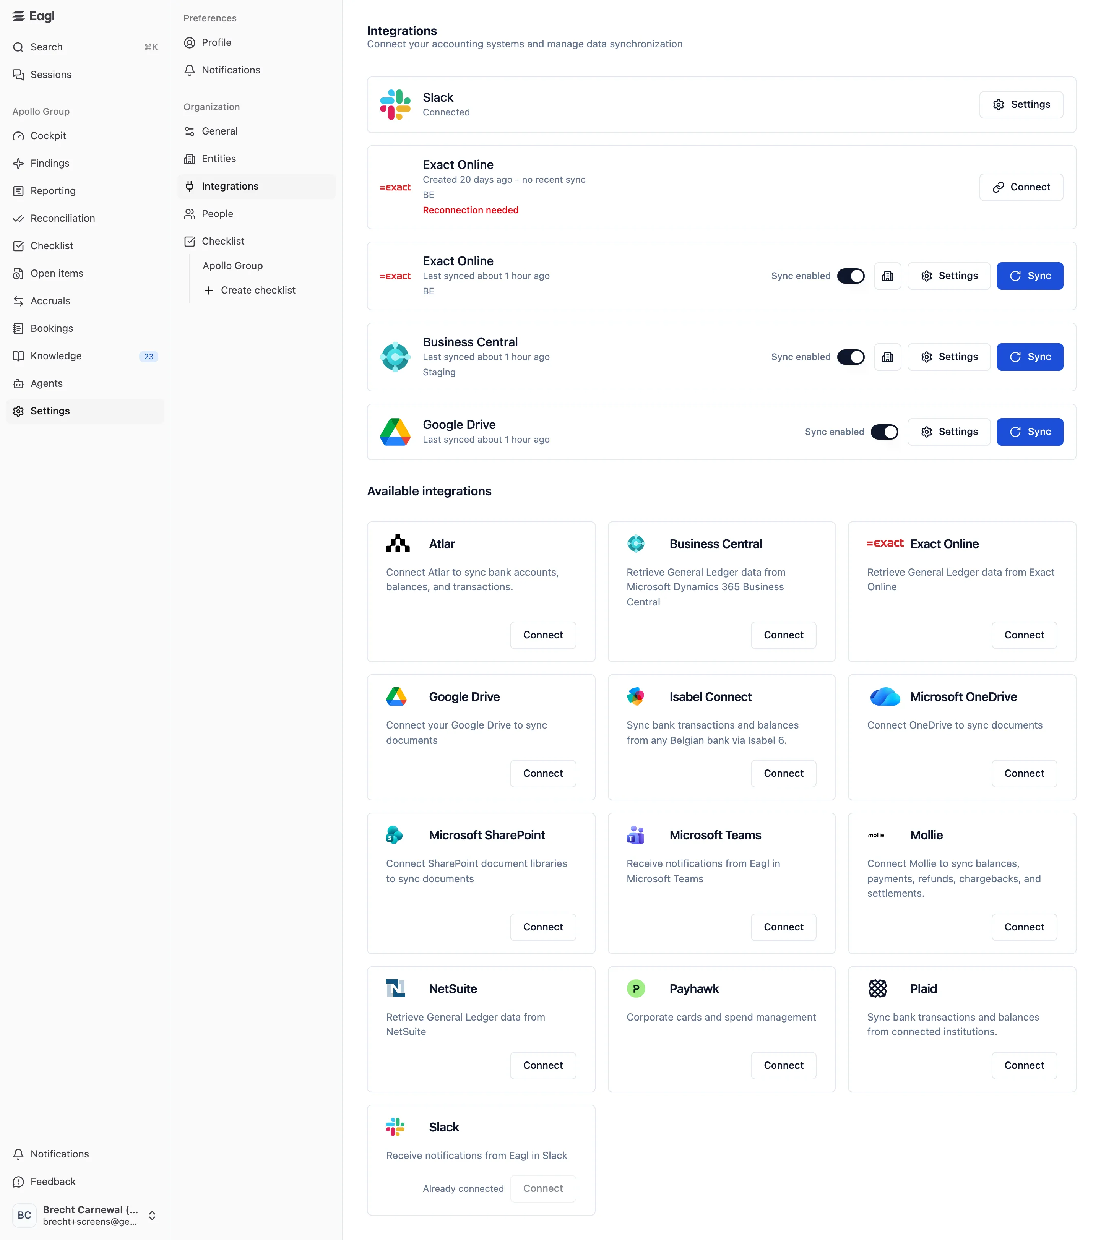Open Feedback in sidebar
This screenshot has height=1240, width=1101.
(86, 1182)
